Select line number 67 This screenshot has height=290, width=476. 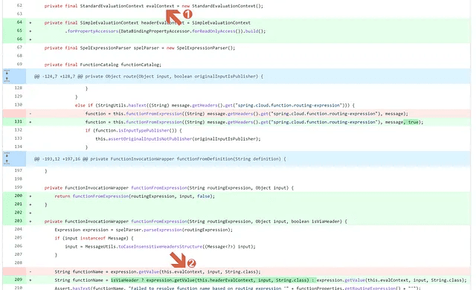[19, 48]
